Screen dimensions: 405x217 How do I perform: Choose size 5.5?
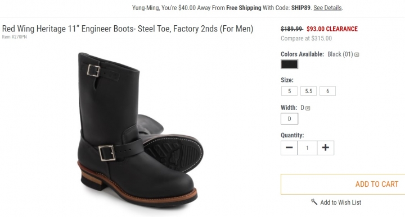pos(308,91)
